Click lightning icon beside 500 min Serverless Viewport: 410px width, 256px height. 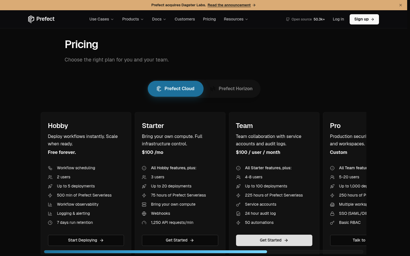pos(50,195)
